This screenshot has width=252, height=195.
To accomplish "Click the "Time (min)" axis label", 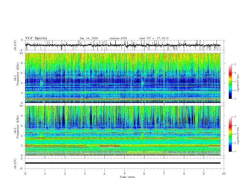I will (x=127, y=177).
